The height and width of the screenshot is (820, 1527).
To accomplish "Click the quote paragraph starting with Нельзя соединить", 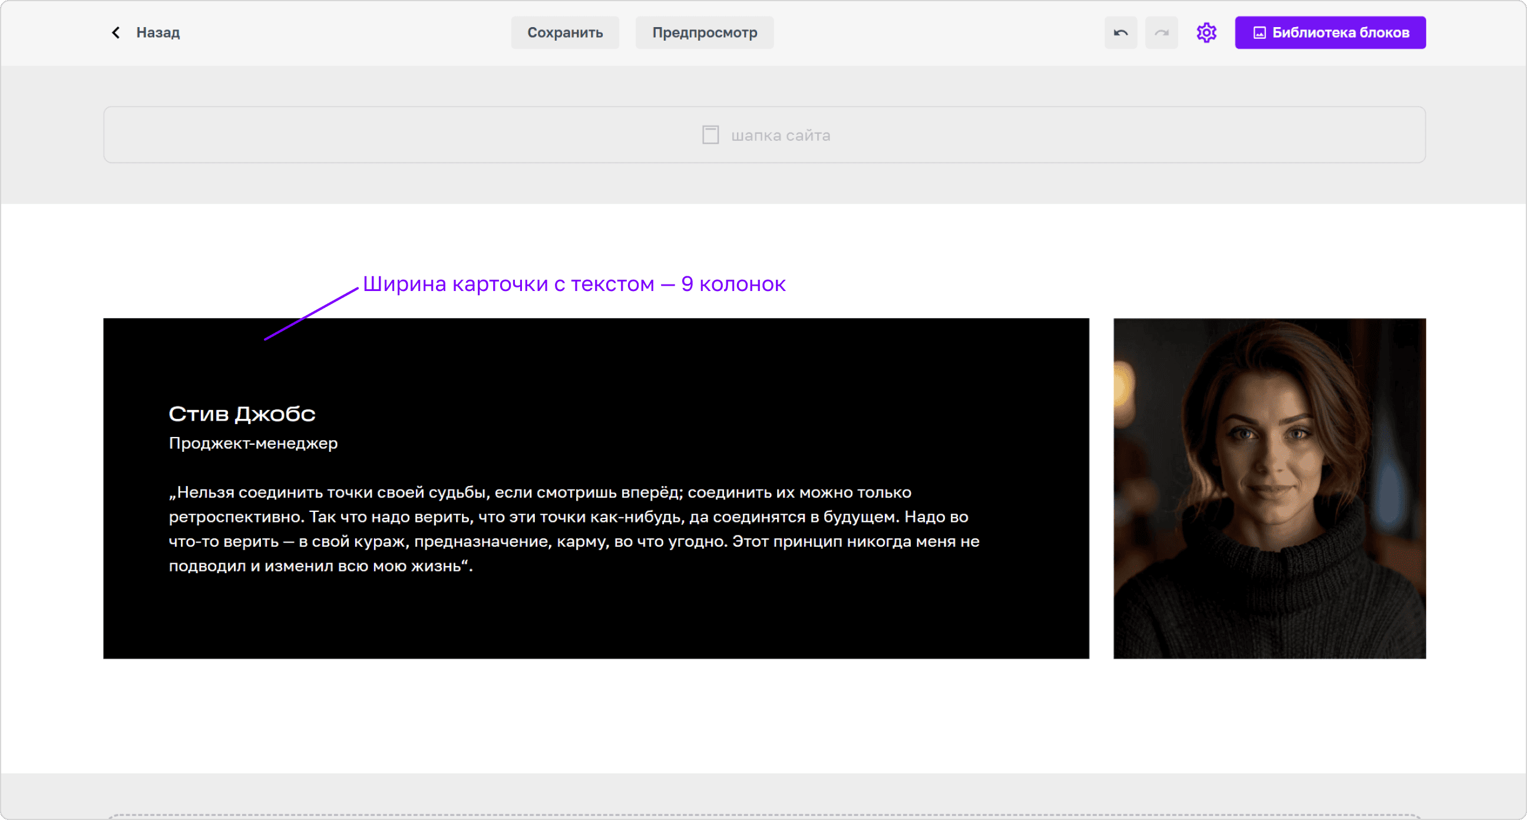I will click(574, 529).
